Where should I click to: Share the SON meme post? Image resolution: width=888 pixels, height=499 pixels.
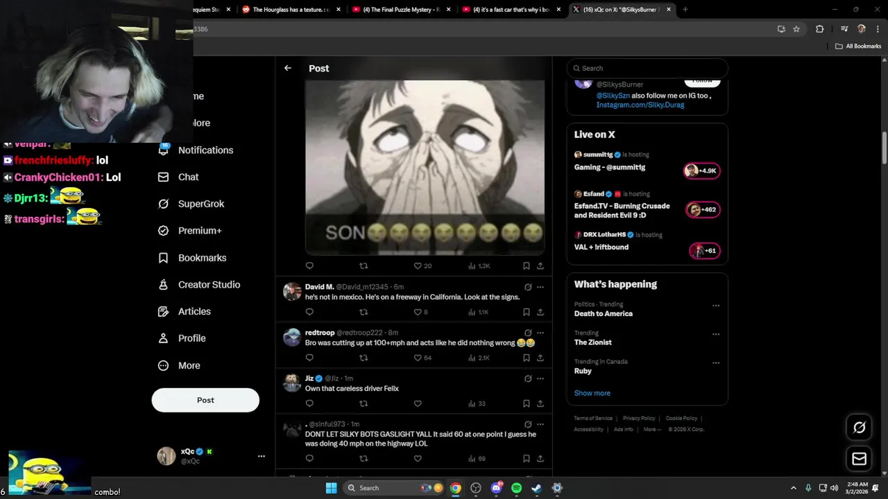(x=540, y=265)
